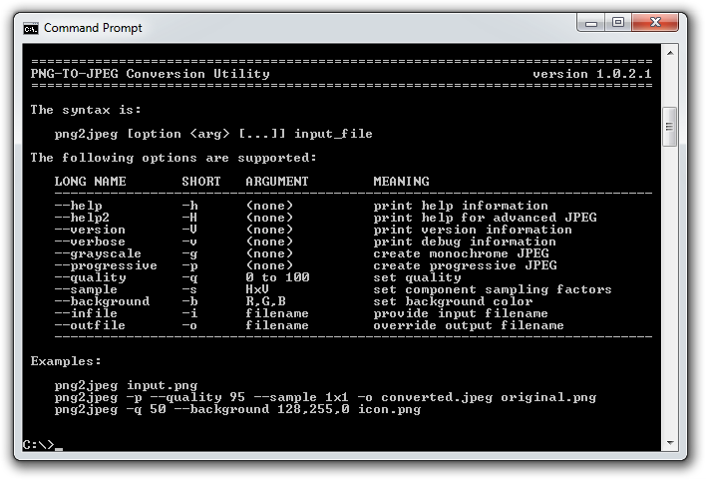The height and width of the screenshot is (480, 706).
Task: Click the 'PNG-TO-JPEG Conversion Utility' heading
Action: 151,74
